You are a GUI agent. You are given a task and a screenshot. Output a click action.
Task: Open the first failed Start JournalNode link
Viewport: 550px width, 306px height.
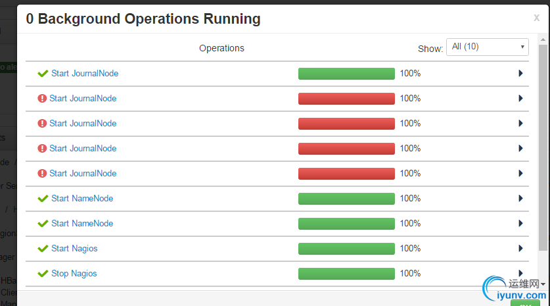[x=83, y=99]
